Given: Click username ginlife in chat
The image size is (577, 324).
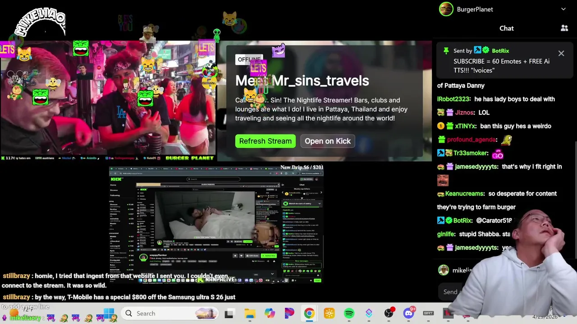Looking at the screenshot, I should 446,234.
